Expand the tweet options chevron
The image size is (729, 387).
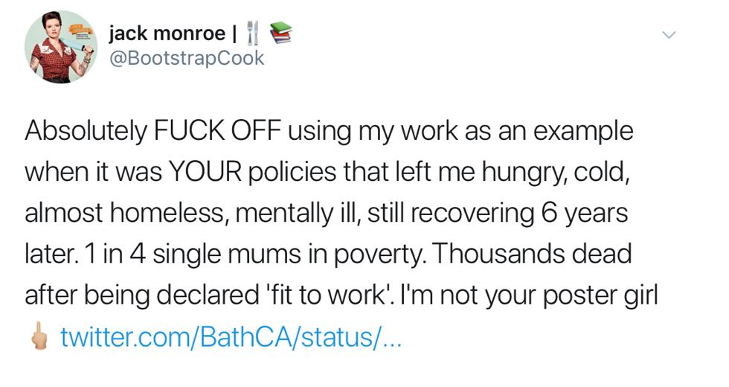click(669, 35)
